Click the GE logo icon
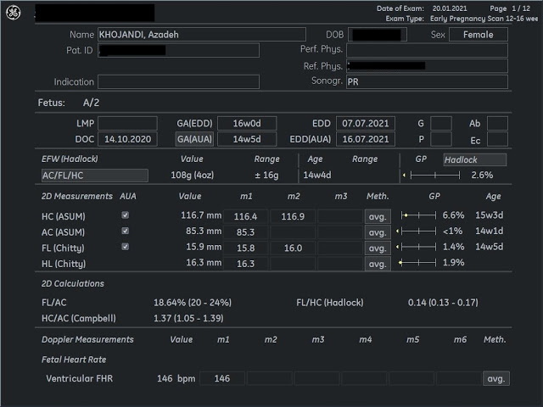The image size is (543, 407). pos(14,13)
